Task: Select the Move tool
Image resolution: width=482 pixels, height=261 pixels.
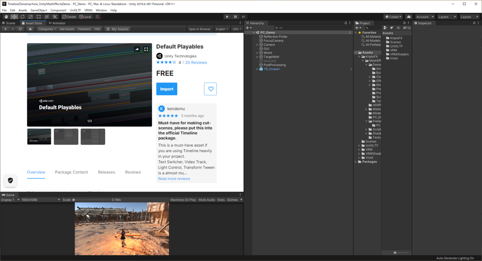Action: pos(14,17)
